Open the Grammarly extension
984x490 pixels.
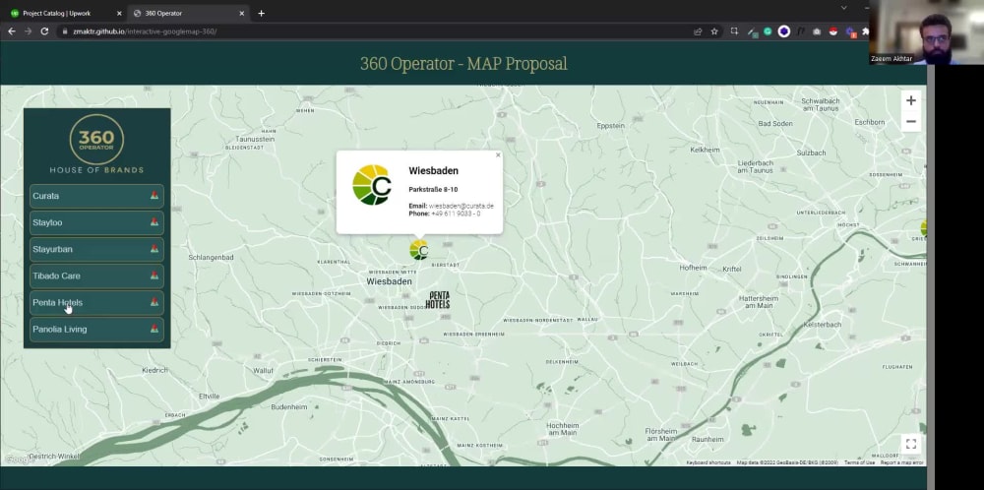pos(768,31)
